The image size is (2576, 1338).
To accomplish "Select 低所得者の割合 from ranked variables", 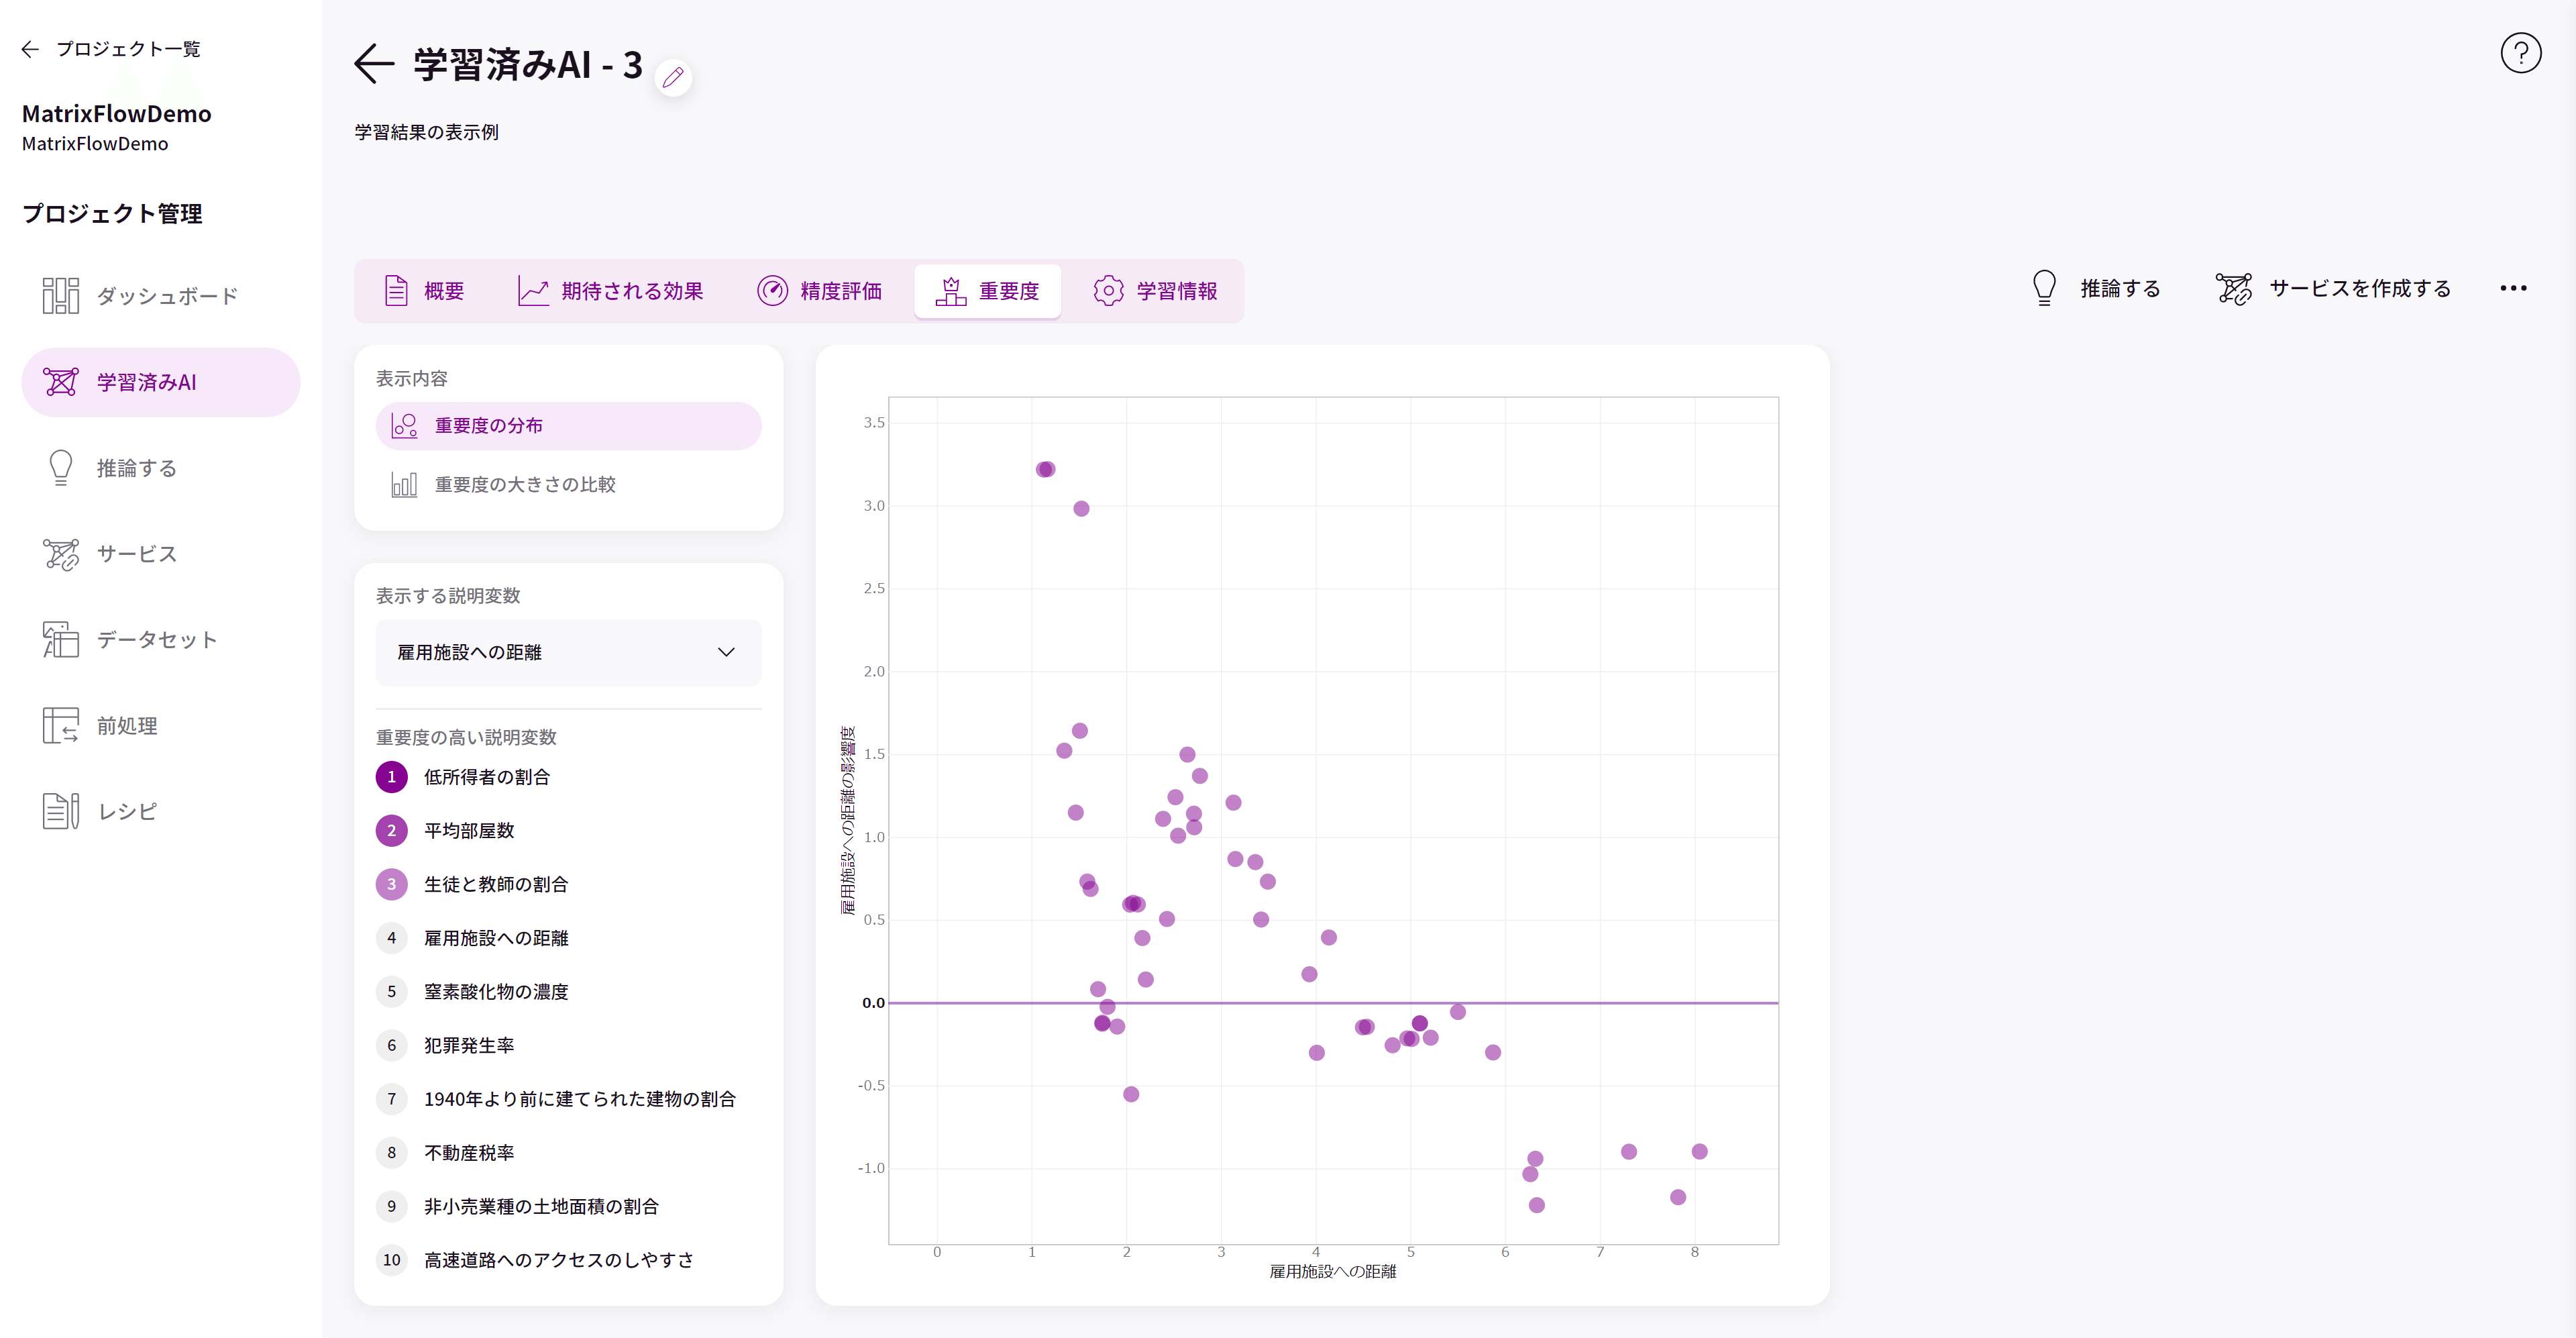I will [487, 777].
